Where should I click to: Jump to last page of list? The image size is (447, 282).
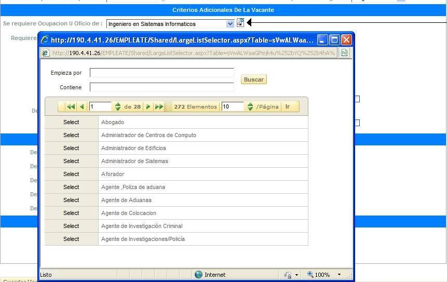click(159, 106)
